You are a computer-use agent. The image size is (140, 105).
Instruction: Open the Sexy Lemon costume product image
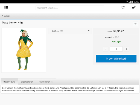pyautogui.click(x=24, y=50)
